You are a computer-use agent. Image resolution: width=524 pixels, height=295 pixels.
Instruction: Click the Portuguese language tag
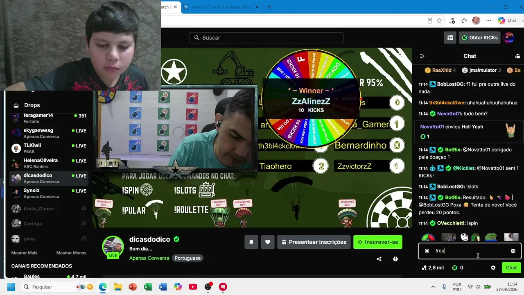pos(187,258)
